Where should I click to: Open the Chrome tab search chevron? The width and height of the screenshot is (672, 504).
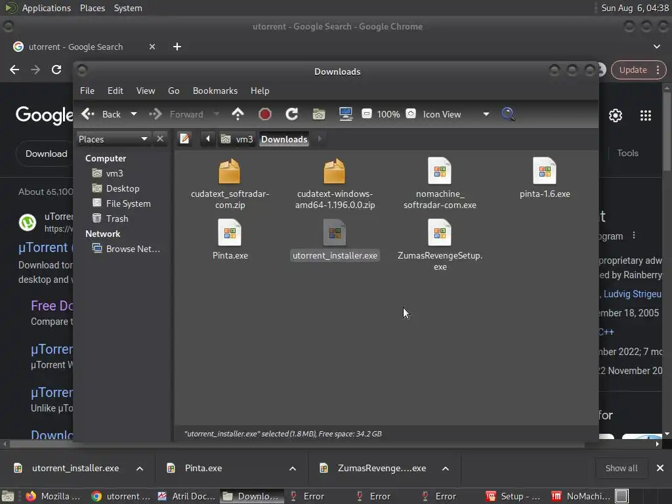(x=656, y=47)
